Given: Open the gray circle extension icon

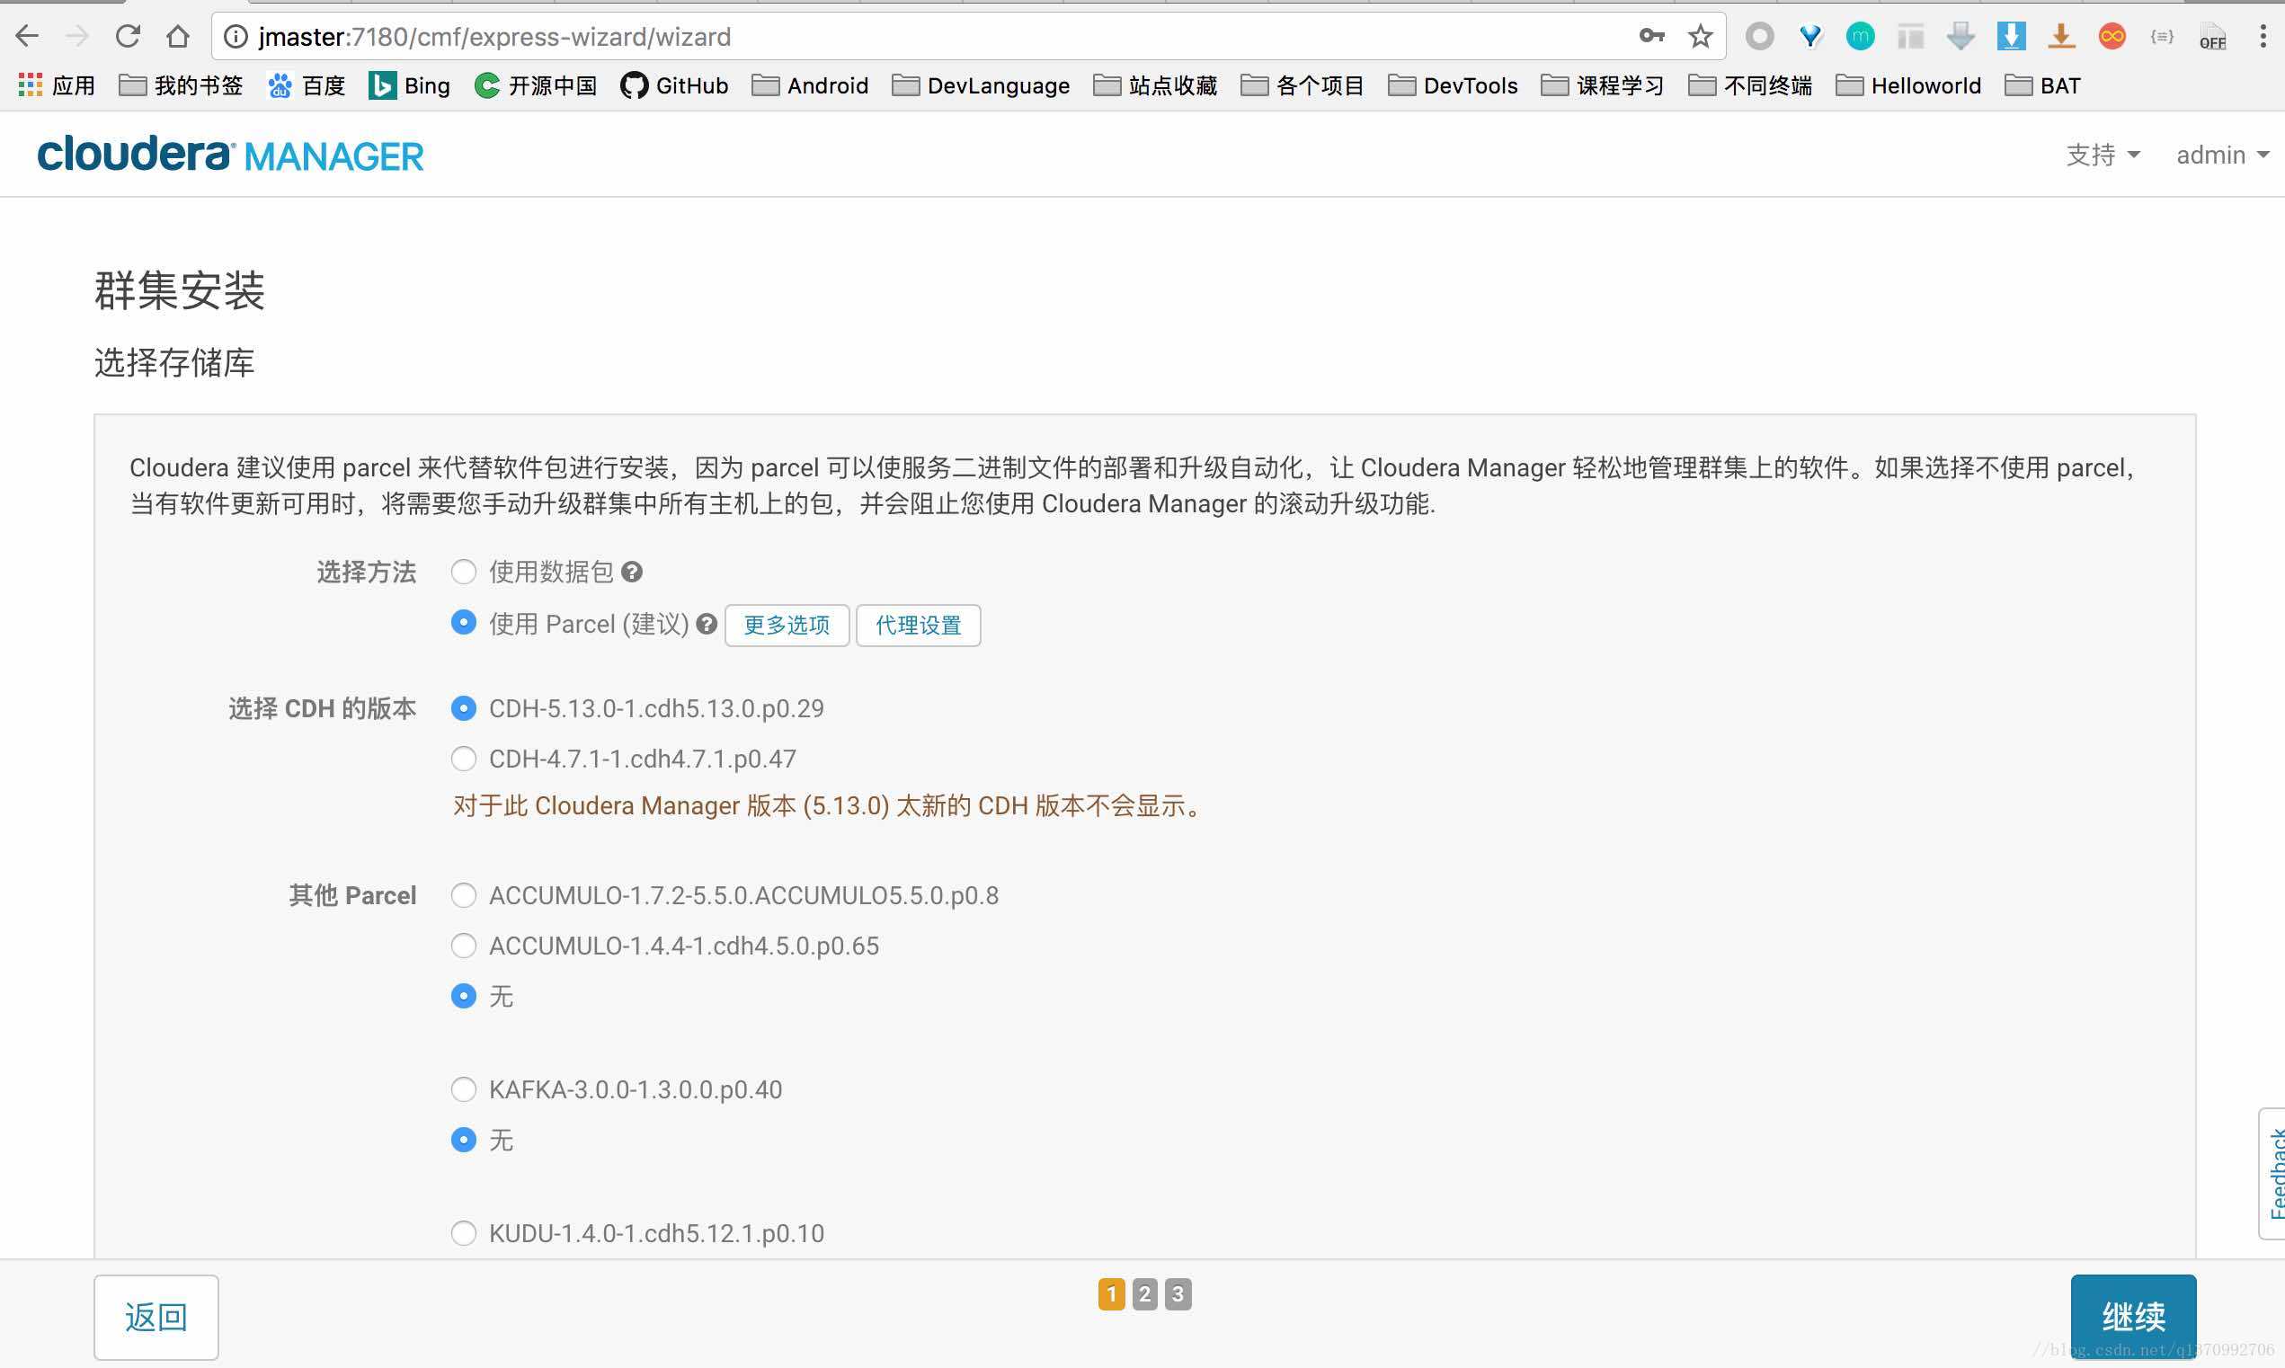Looking at the screenshot, I should (x=1760, y=37).
